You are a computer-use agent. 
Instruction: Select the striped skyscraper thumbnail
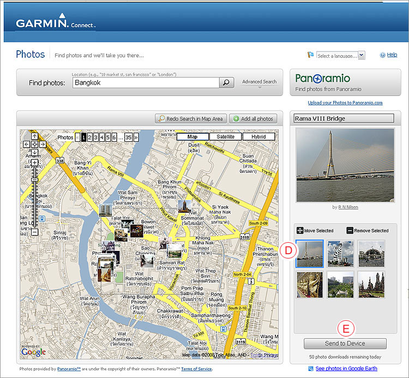point(341,254)
